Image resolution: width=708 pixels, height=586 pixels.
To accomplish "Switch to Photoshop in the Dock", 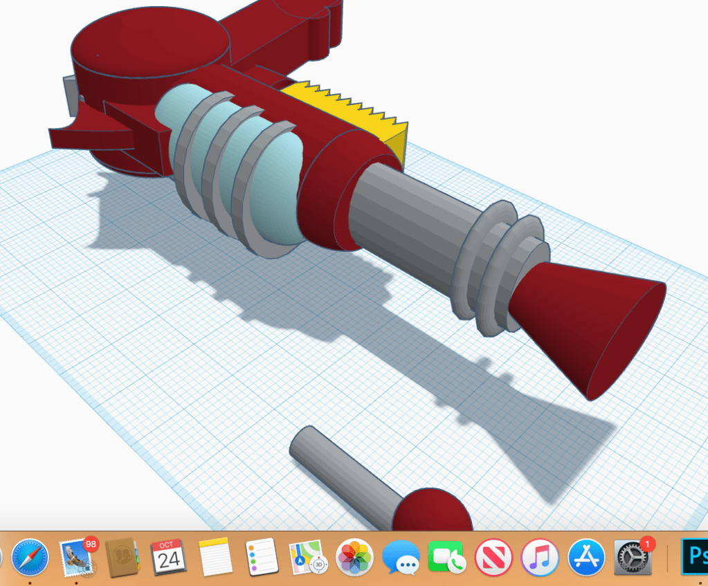I will pos(694,557).
